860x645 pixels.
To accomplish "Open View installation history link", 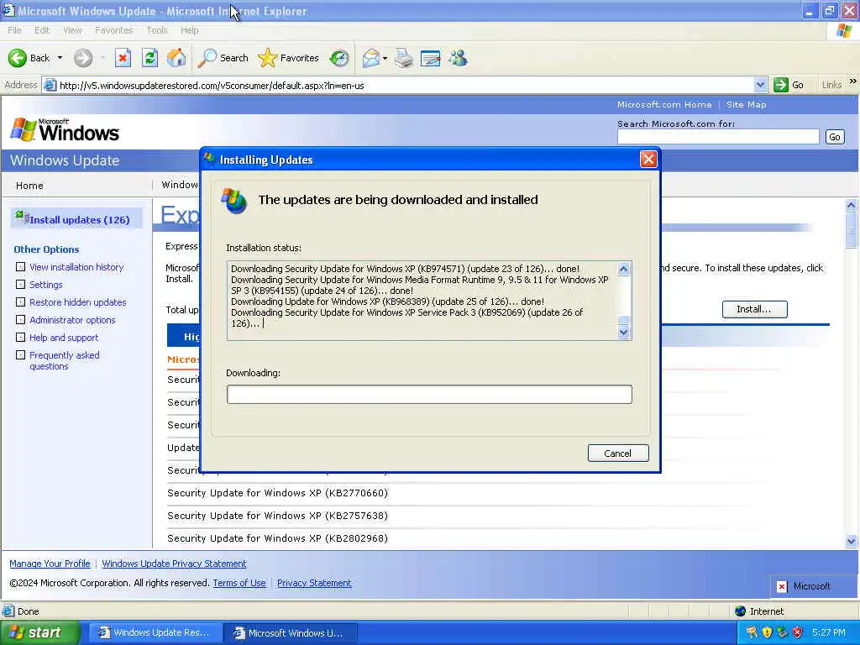I will pos(76,267).
